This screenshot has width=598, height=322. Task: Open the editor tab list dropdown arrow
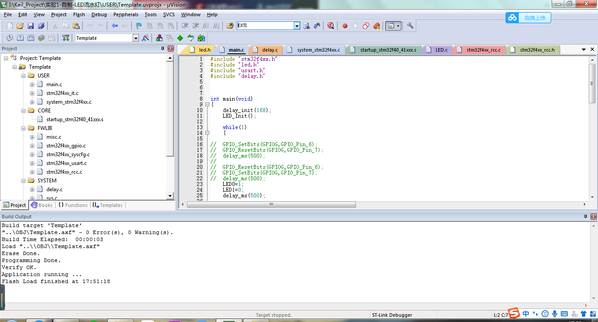point(584,50)
